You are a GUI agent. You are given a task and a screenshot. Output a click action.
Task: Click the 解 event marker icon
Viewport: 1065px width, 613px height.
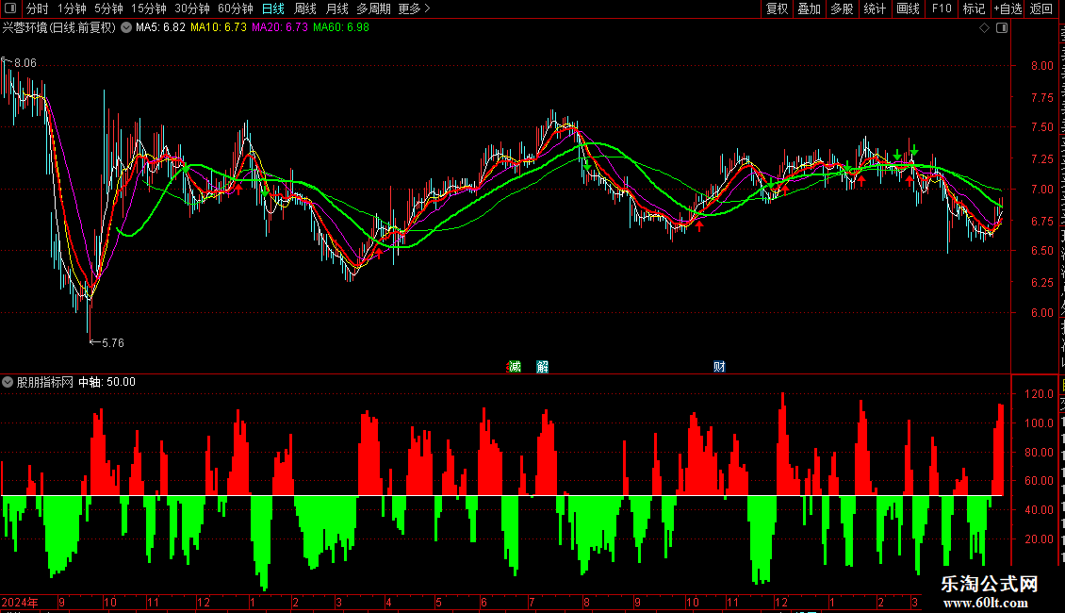tap(542, 366)
